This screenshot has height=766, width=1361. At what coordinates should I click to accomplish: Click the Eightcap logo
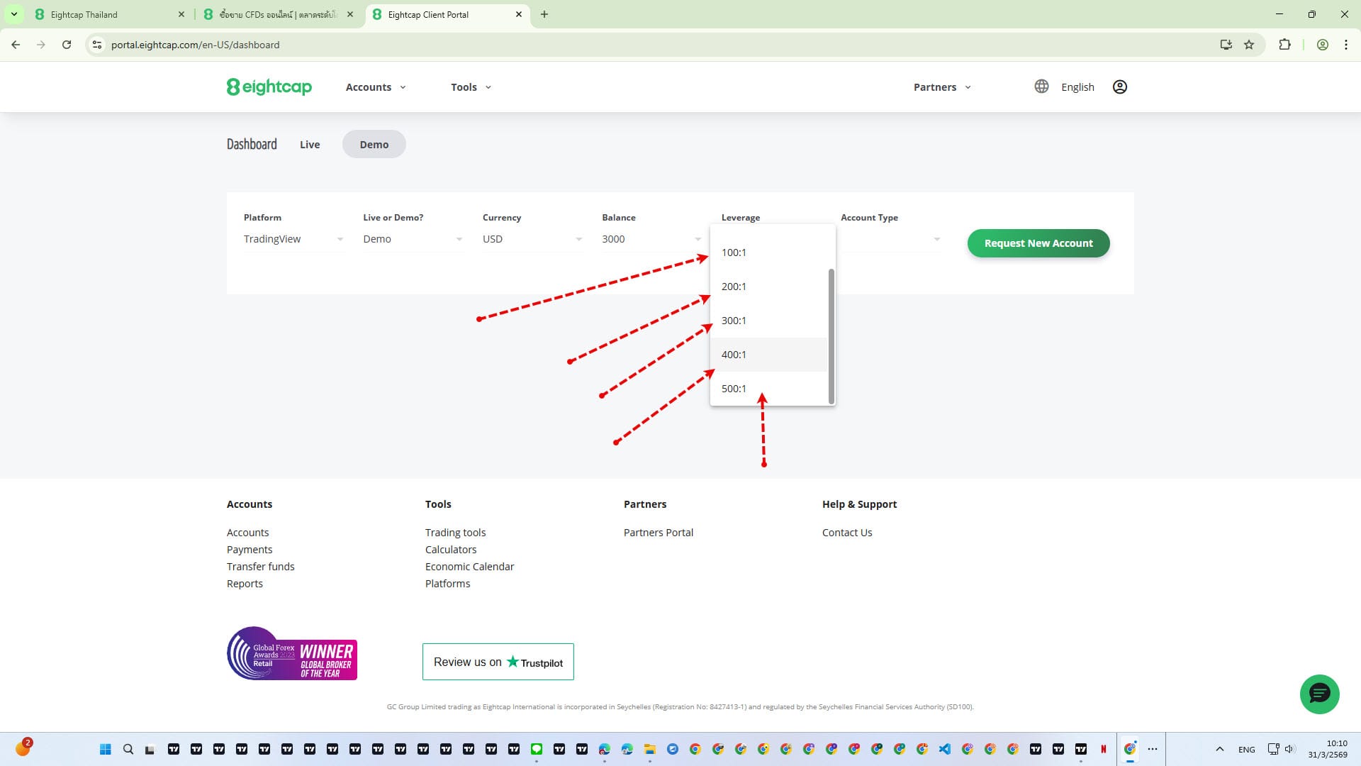(269, 87)
